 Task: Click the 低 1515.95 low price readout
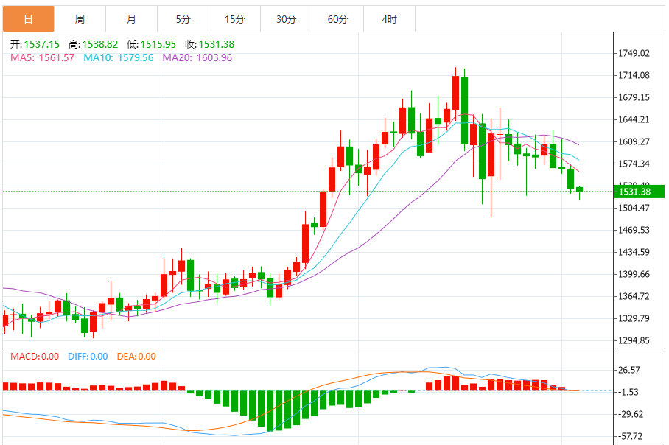(152, 44)
